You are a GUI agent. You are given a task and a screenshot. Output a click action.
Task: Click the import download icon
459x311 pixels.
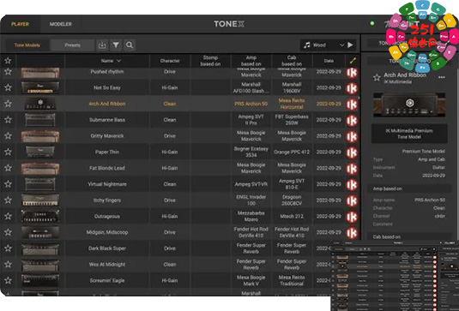click(x=102, y=45)
